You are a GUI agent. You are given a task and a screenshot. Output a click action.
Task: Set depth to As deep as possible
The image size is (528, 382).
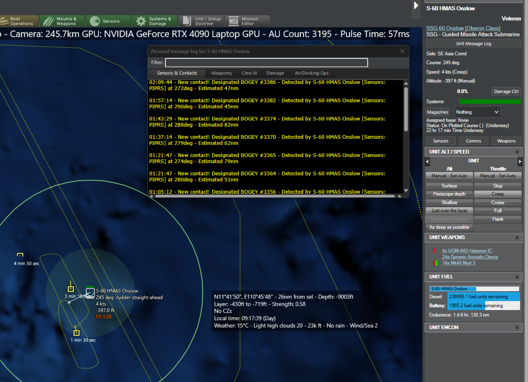[x=449, y=227]
